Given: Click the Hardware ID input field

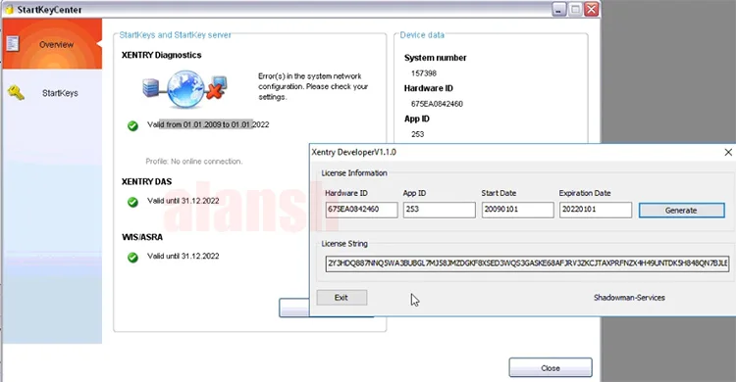Looking at the screenshot, I should [361, 210].
